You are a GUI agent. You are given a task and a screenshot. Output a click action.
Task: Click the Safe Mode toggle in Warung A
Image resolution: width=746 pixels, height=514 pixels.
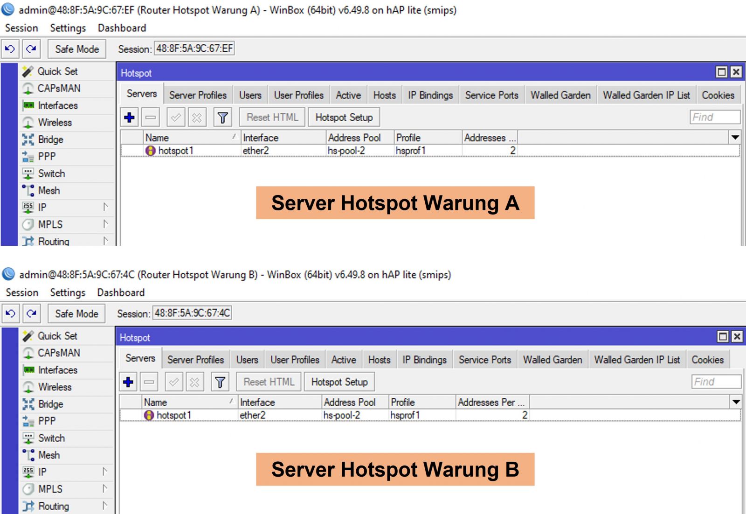click(76, 49)
